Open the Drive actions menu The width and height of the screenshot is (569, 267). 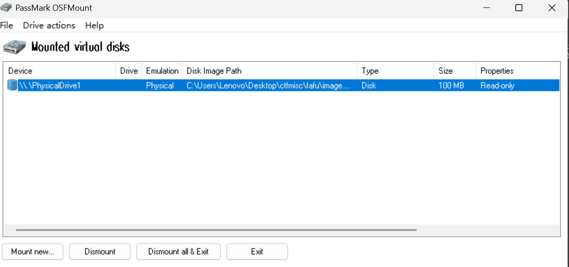tap(49, 26)
